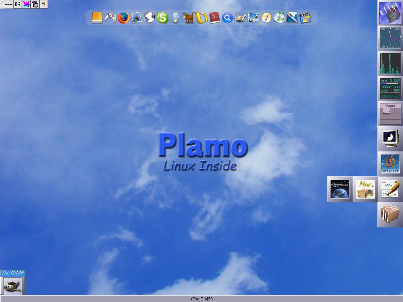The width and height of the screenshot is (403, 302).
Task: Launch Firefox from the top dock
Action: 124,18
